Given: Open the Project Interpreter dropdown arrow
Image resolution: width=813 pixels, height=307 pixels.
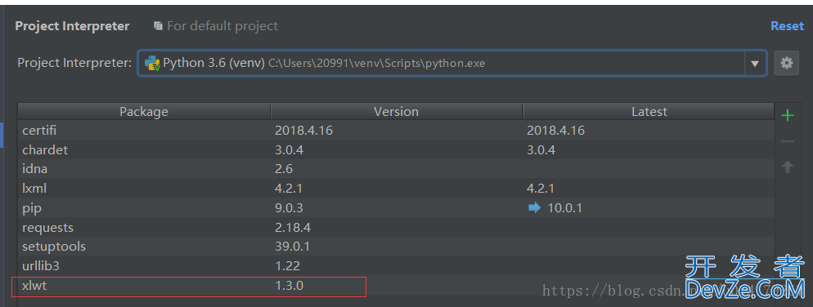Looking at the screenshot, I should click(x=755, y=64).
